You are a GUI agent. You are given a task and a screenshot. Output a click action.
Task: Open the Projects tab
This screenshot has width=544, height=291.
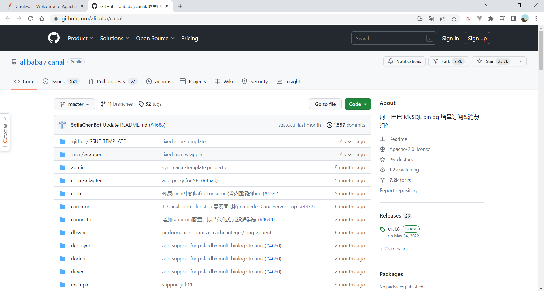193,82
